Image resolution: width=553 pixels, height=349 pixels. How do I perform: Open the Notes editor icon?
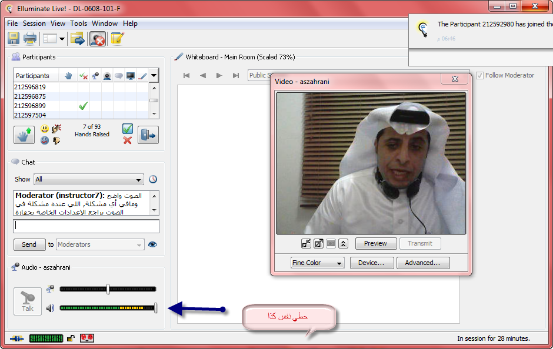pyautogui.click(x=117, y=38)
